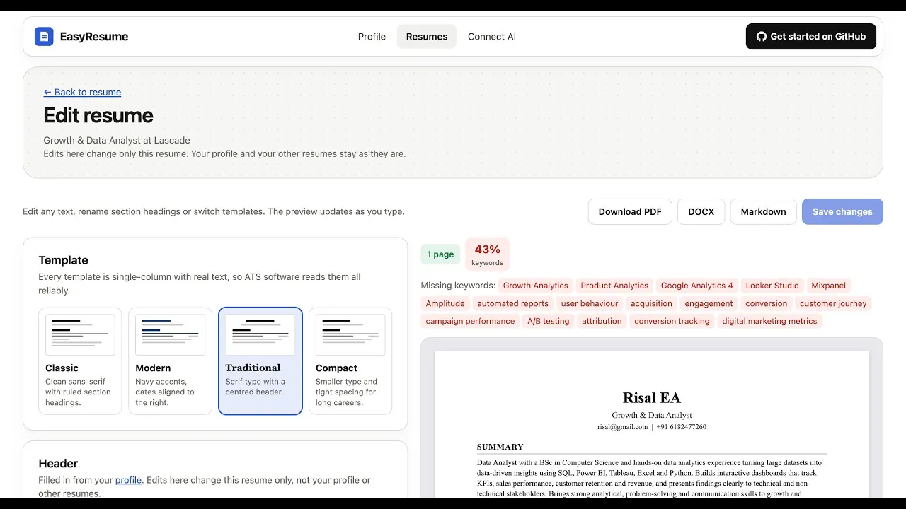
Task: Export the resume as Markdown
Action: click(764, 211)
